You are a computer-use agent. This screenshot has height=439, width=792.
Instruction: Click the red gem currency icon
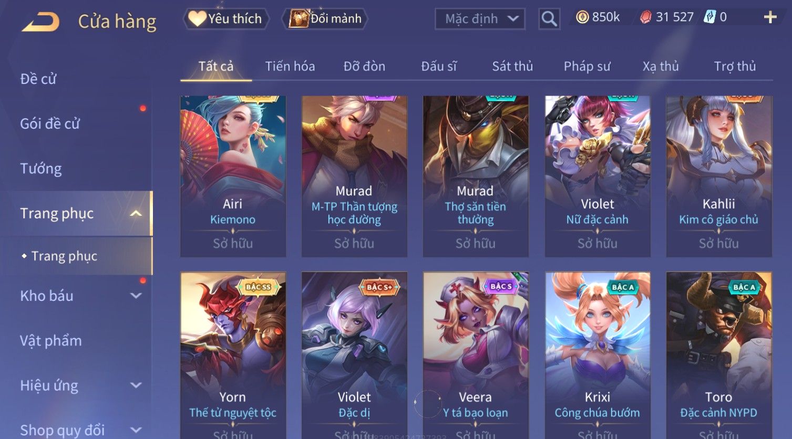[645, 17]
